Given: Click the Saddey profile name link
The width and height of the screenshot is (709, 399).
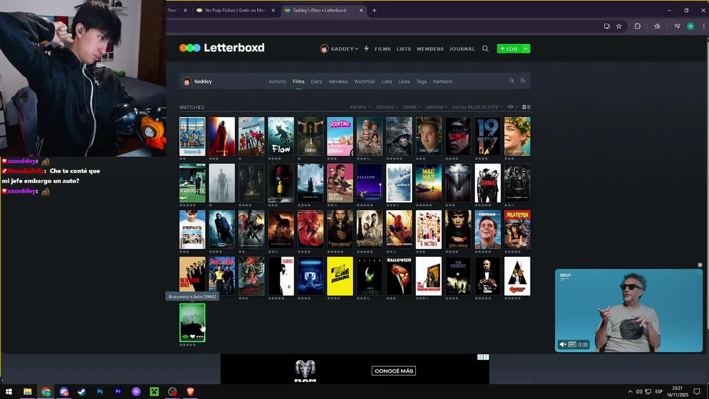Looking at the screenshot, I should click(203, 81).
